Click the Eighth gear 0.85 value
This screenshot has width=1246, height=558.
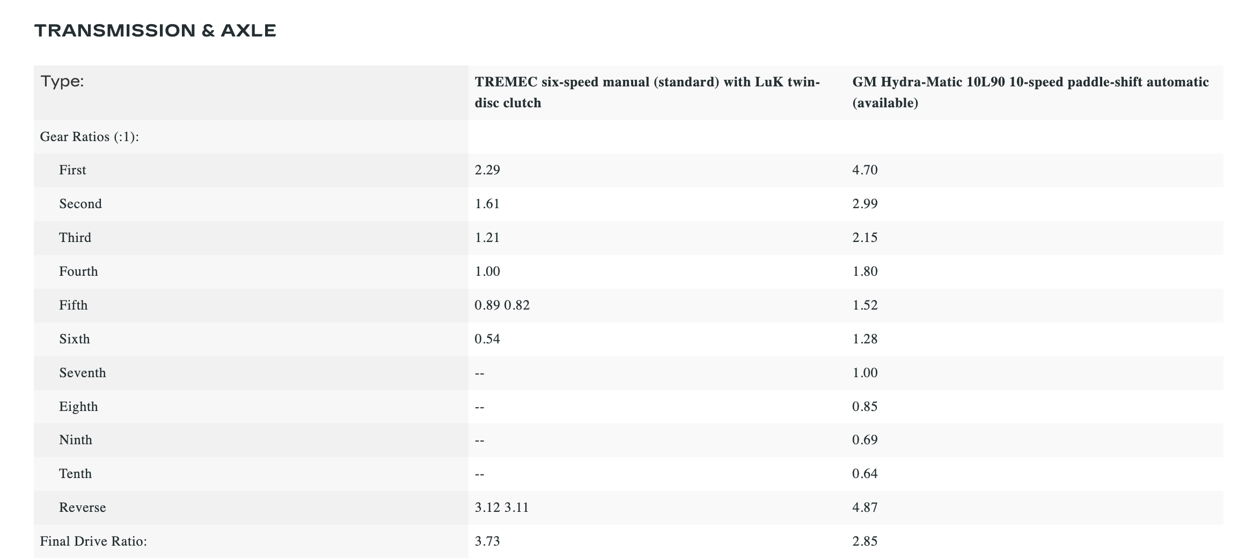pos(864,407)
